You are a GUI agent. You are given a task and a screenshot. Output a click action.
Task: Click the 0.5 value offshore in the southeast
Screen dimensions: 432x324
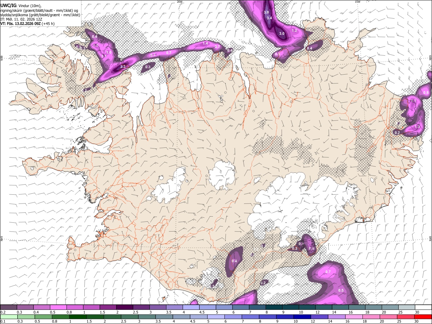(341, 290)
